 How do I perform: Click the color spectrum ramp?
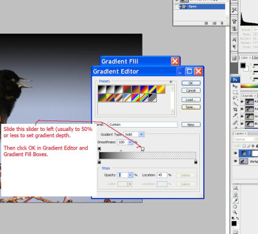tap(249, 86)
